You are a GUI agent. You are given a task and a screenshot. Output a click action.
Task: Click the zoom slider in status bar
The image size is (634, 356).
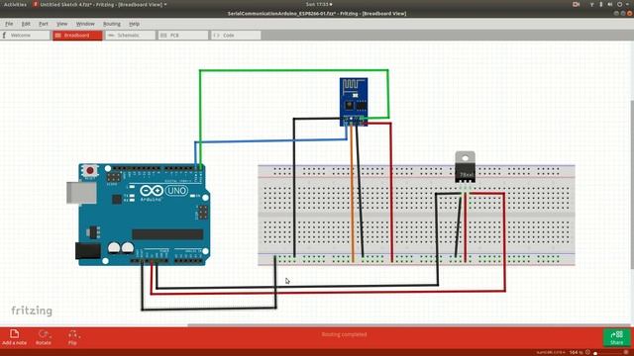(x=607, y=353)
